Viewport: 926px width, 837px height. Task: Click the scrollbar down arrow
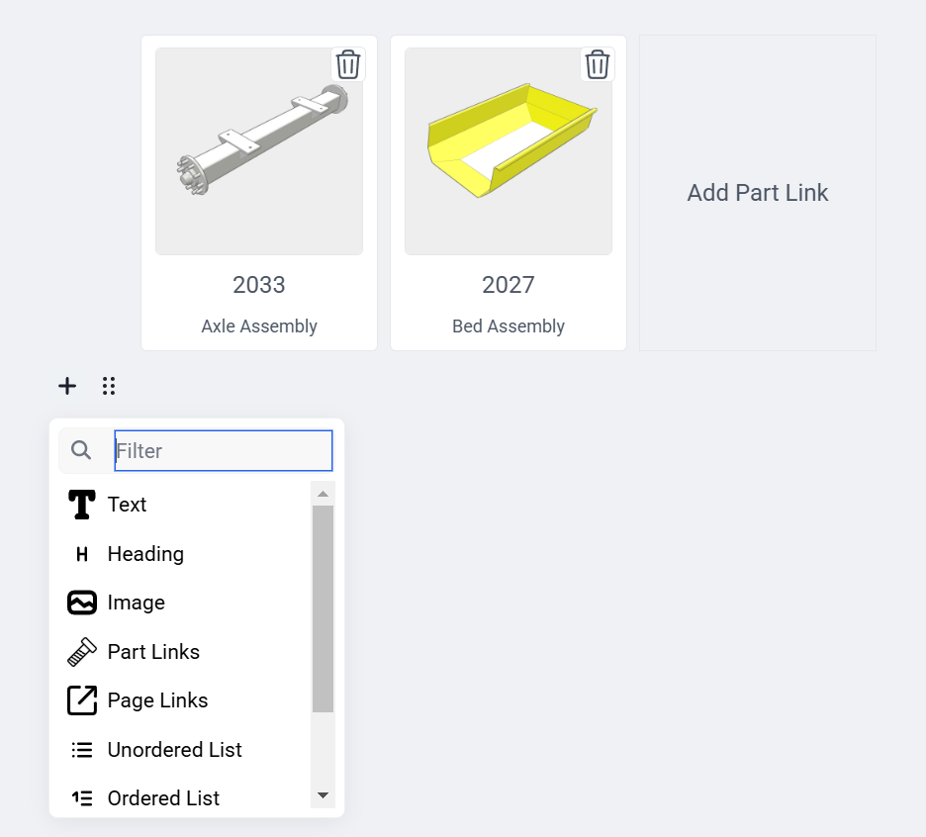[x=323, y=795]
